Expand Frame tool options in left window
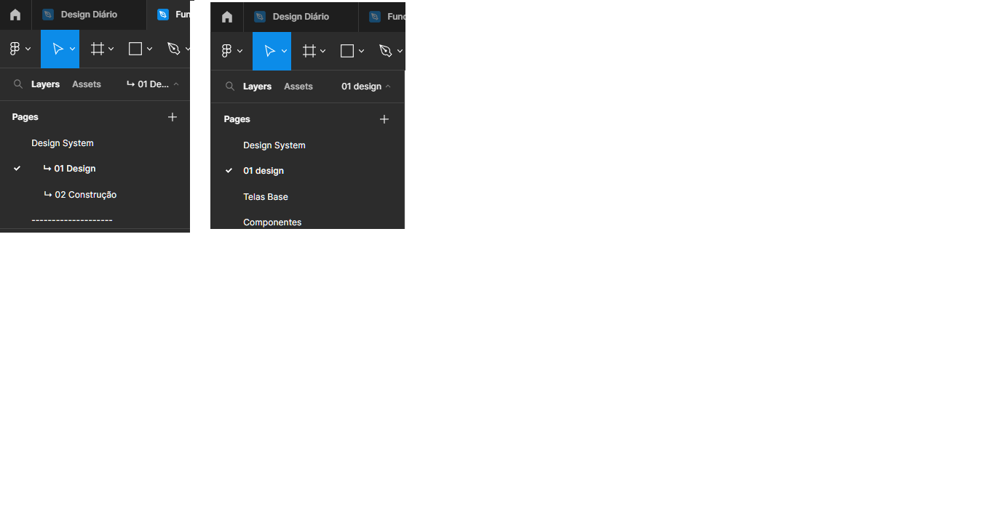 111,49
